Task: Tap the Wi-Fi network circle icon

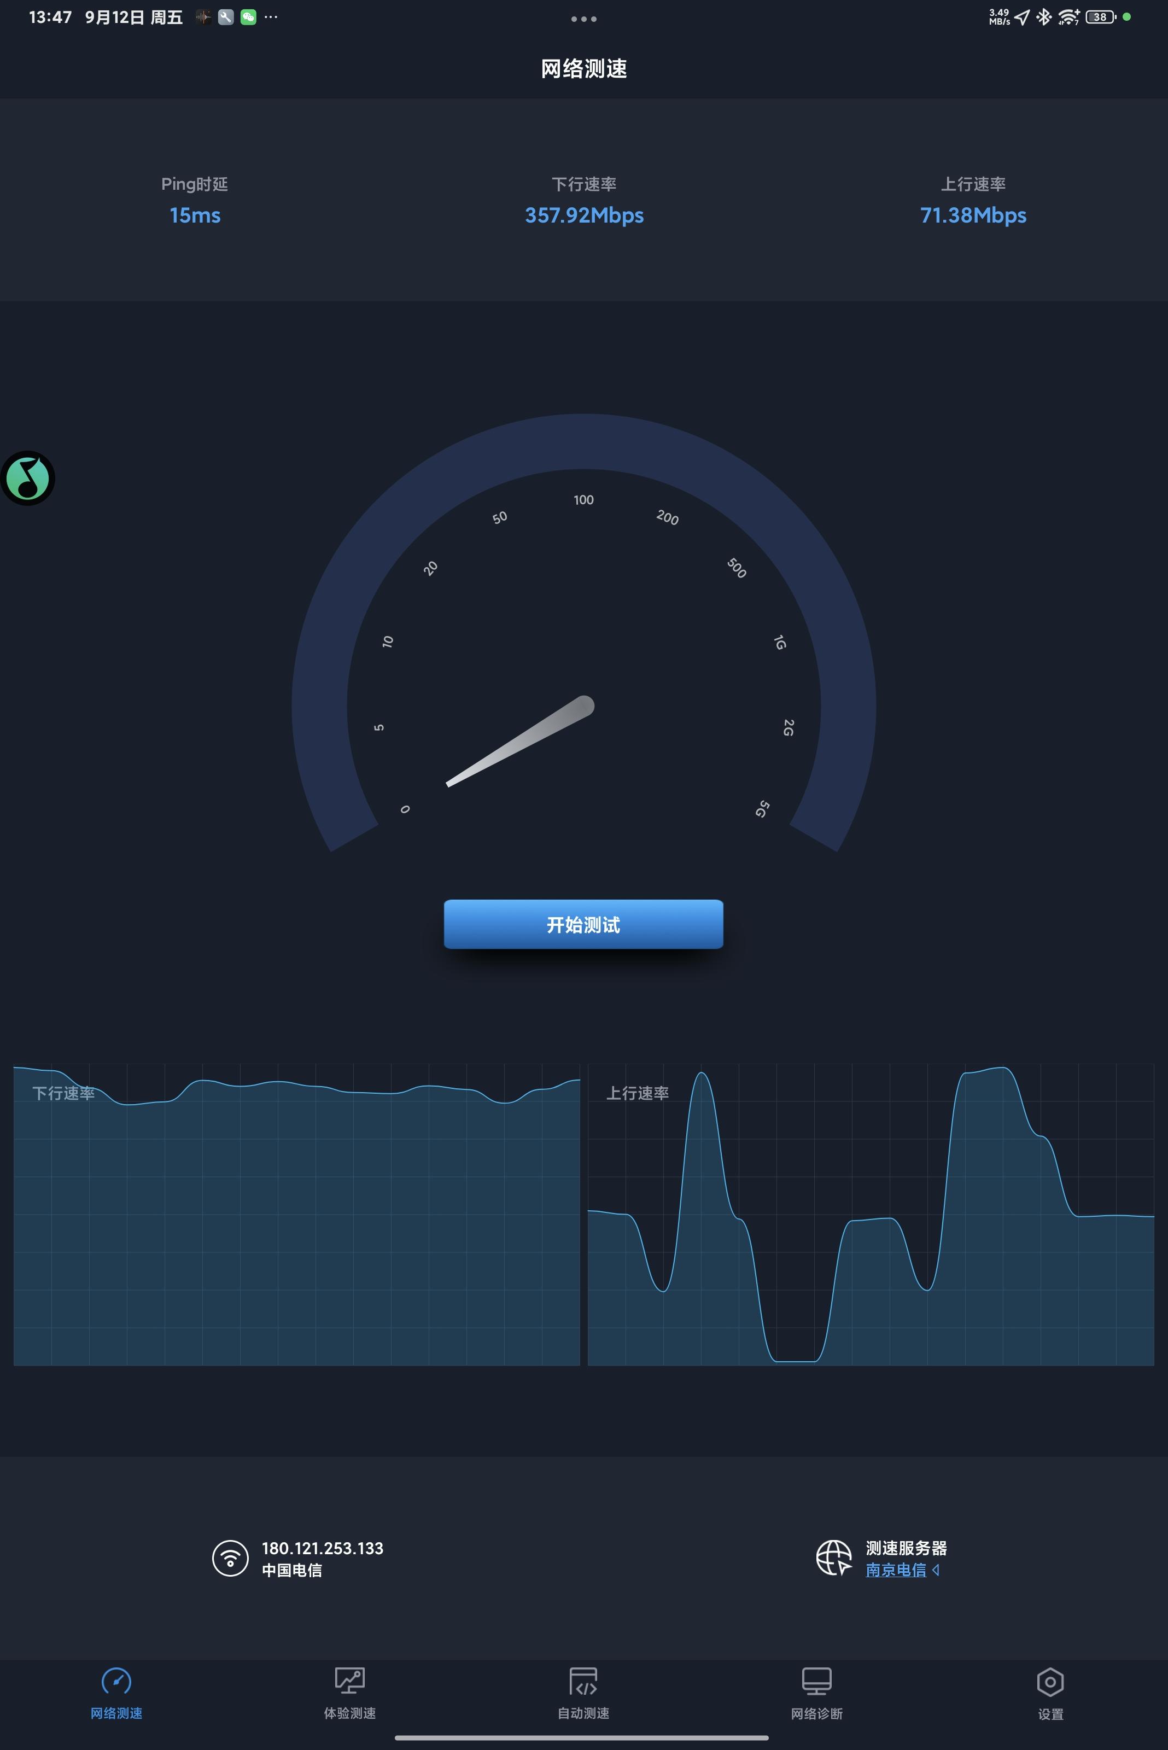Action: (230, 1559)
